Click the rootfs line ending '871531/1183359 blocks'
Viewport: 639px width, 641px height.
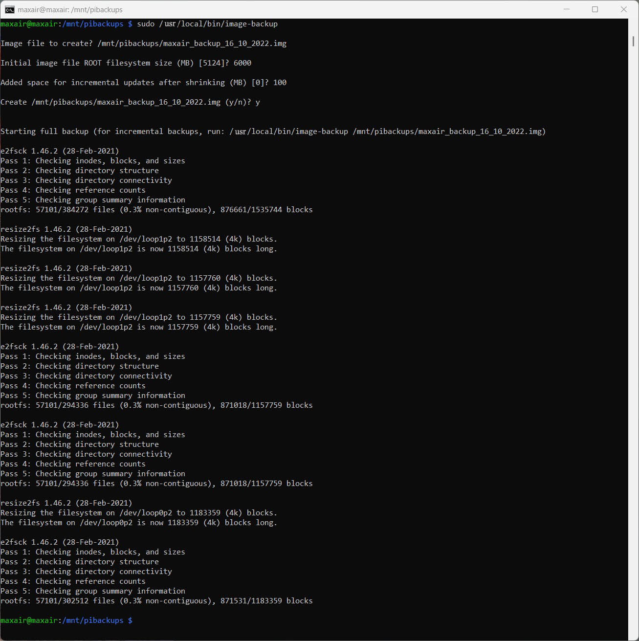click(156, 601)
